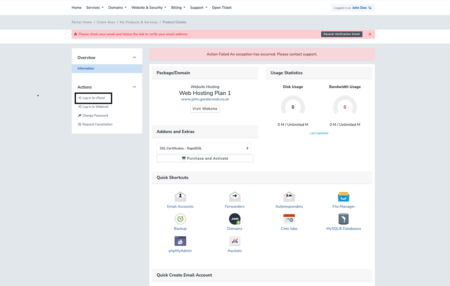Image resolution: width=450 pixels, height=286 pixels.
Task: Open the Forwarders shortcut icon
Action: 235,197
